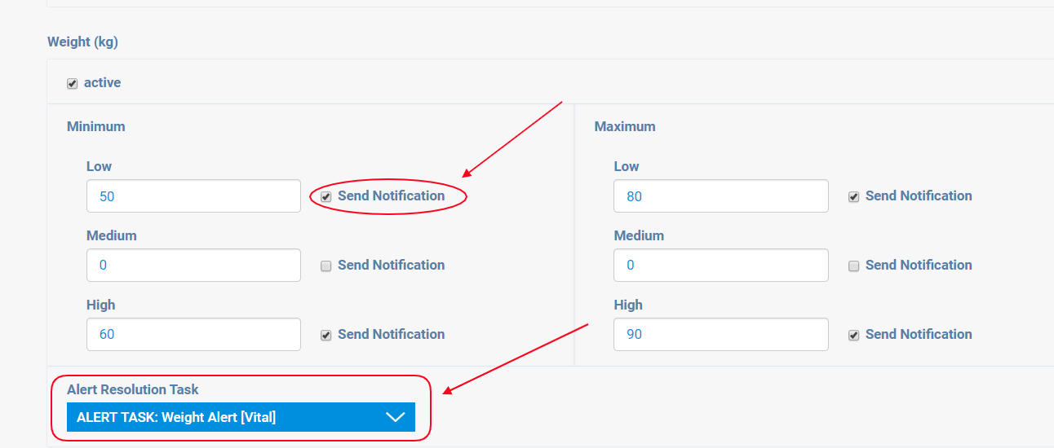Focus the Minimum High value field

pos(193,335)
